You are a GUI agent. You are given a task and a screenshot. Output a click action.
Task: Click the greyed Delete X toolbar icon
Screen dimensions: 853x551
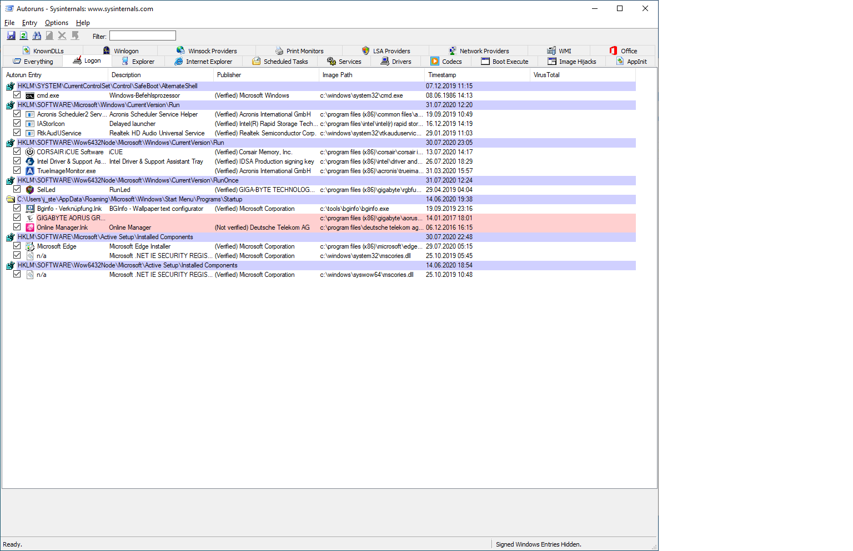(x=62, y=36)
